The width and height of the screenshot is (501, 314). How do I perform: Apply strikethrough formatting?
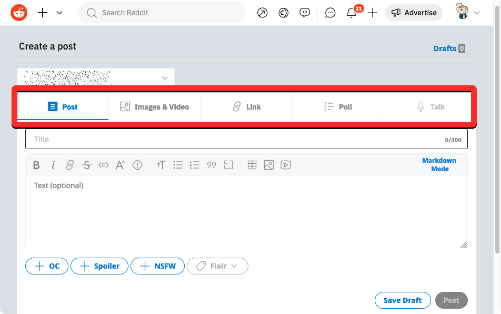(x=87, y=165)
